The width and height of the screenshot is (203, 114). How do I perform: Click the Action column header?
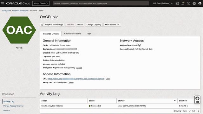click(63, 101)
